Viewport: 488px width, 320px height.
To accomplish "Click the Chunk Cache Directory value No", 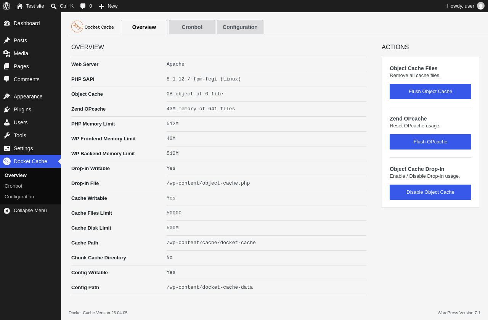I will (170, 258).
